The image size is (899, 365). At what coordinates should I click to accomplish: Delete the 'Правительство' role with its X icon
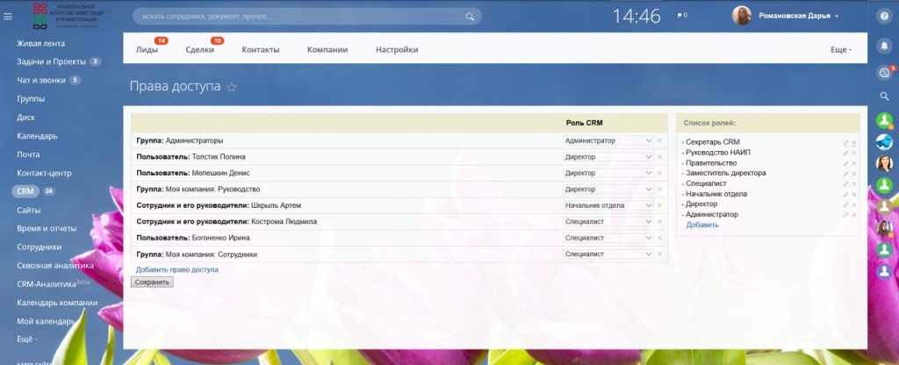coord(853,163)
